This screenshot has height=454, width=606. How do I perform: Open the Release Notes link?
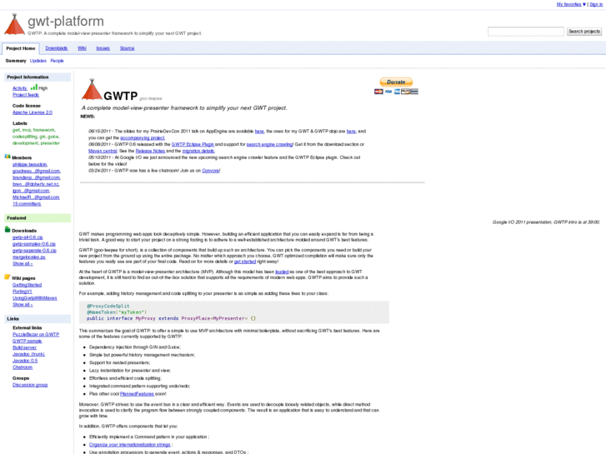[150, 151]
